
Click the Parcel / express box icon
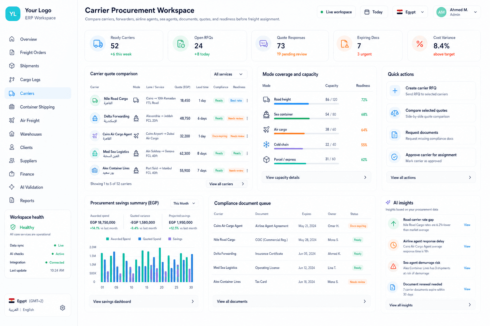click(x=266, y=159)
